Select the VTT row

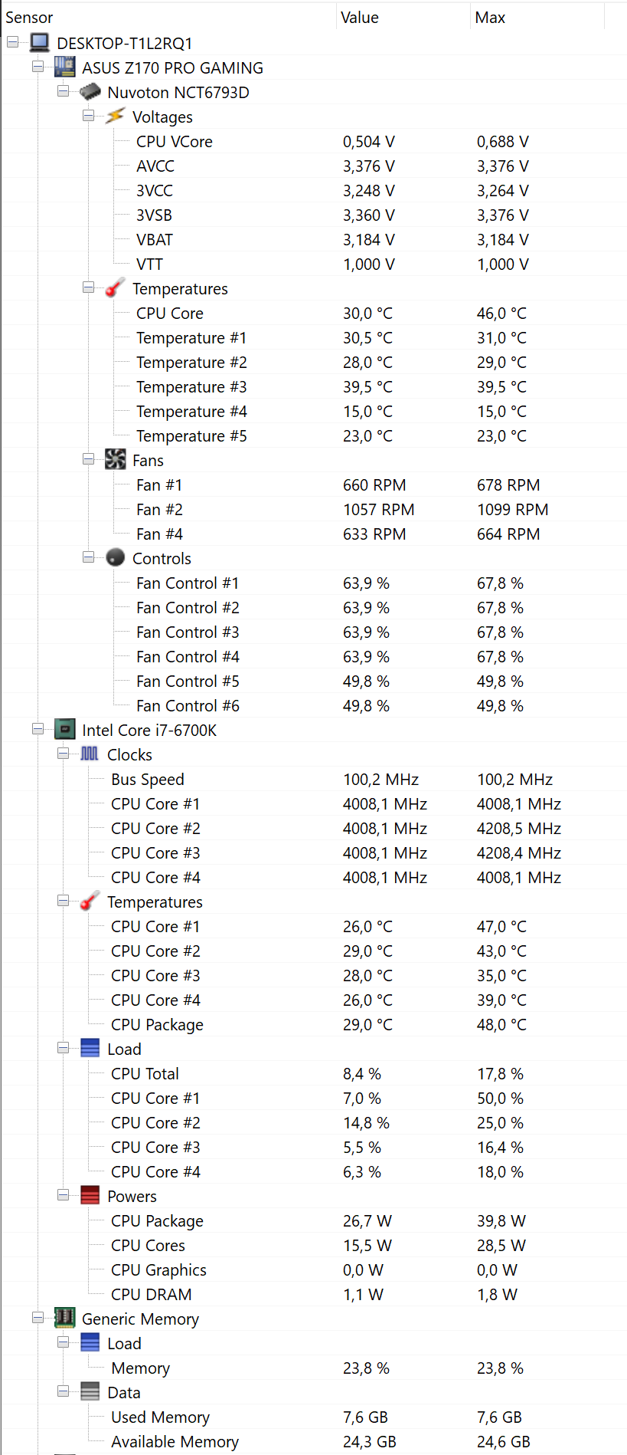coord(314,264)
